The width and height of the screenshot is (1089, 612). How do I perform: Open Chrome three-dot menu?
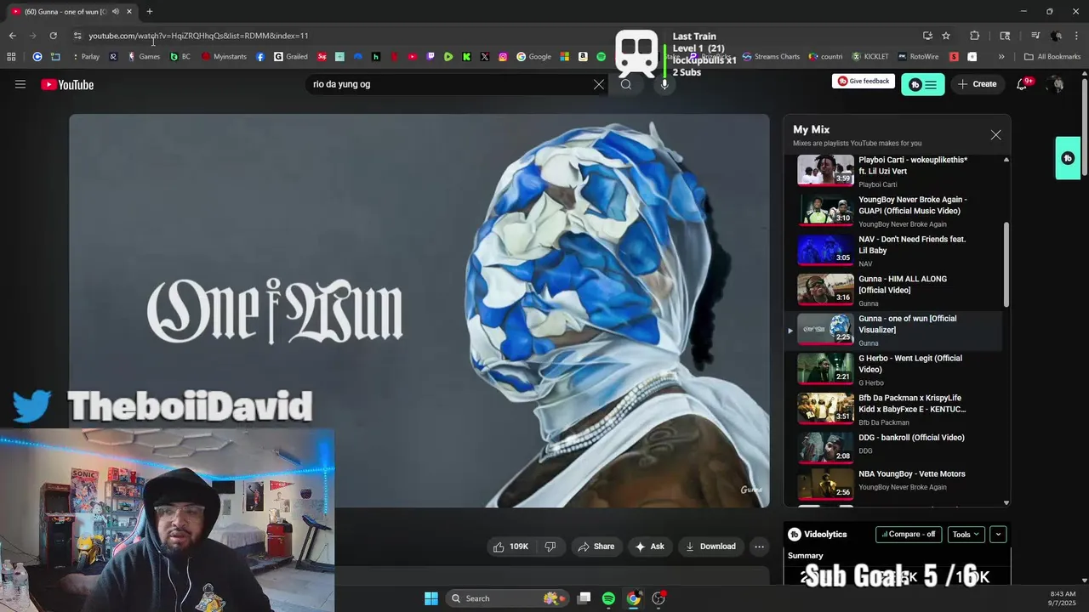1077,36
